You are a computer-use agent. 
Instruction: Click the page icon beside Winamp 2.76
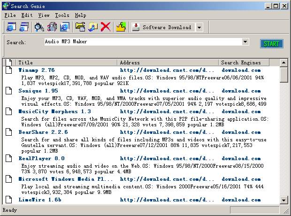(8, 70)
